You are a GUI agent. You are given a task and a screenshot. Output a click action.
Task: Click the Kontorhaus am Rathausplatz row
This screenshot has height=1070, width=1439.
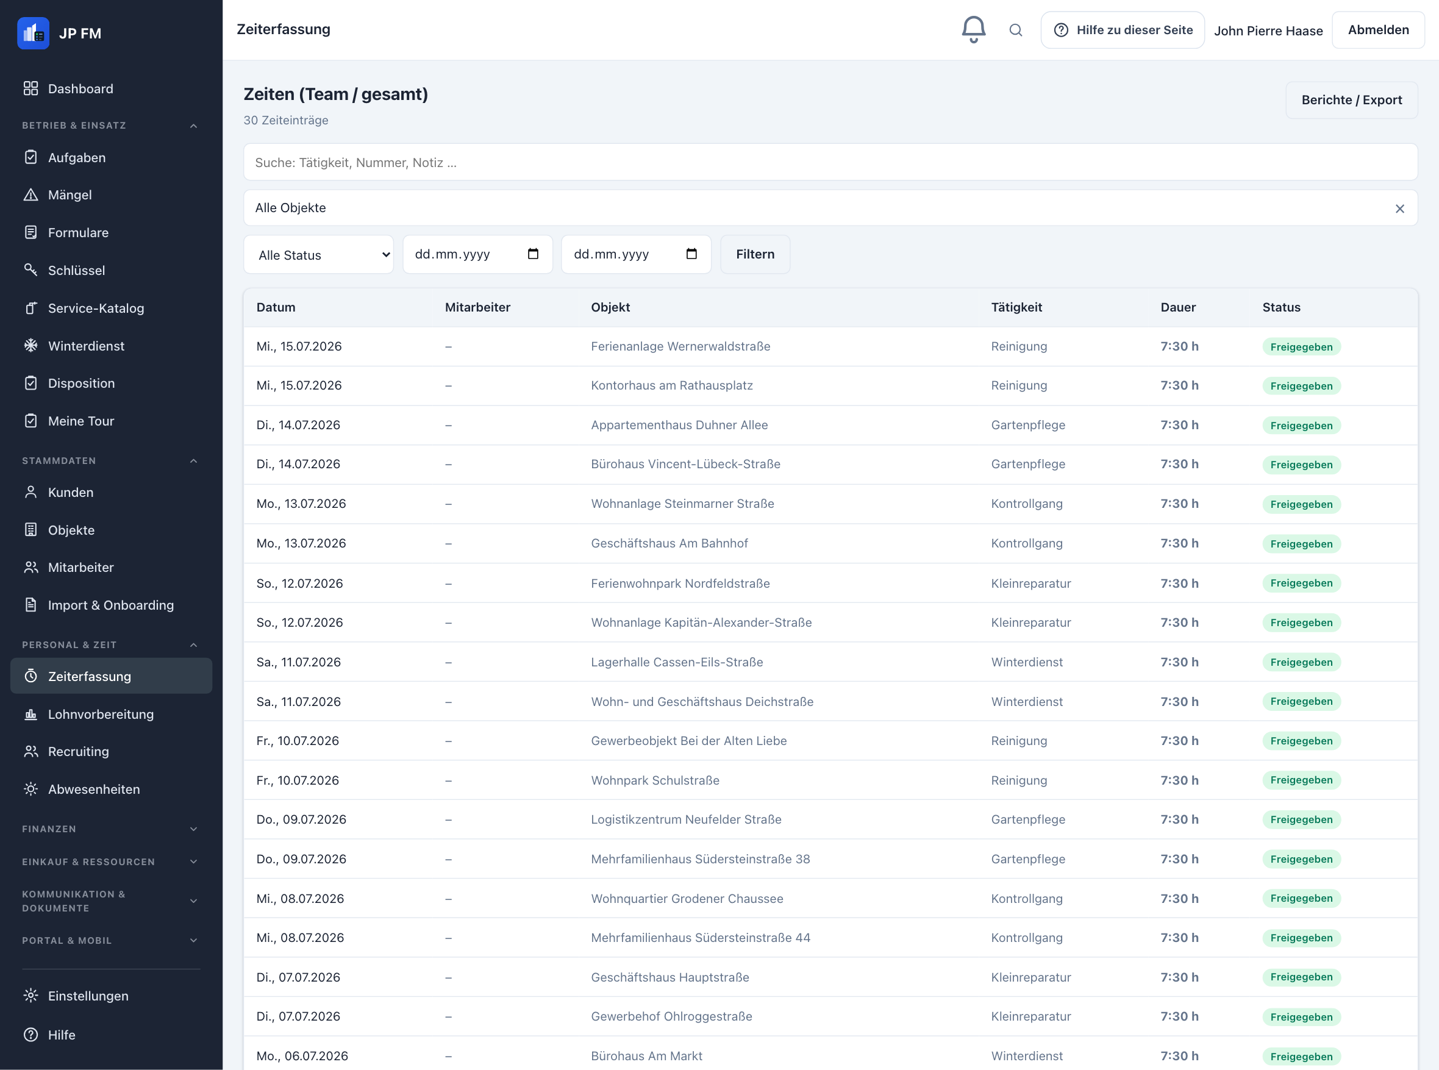[x=830, y=386]
